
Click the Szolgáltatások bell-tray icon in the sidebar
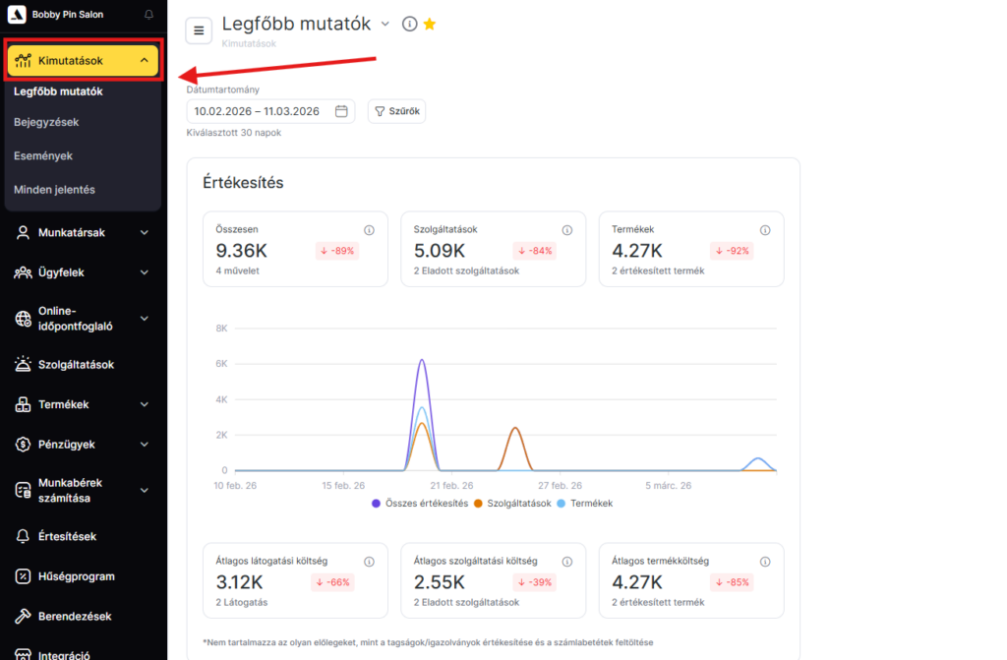point(23,365)
